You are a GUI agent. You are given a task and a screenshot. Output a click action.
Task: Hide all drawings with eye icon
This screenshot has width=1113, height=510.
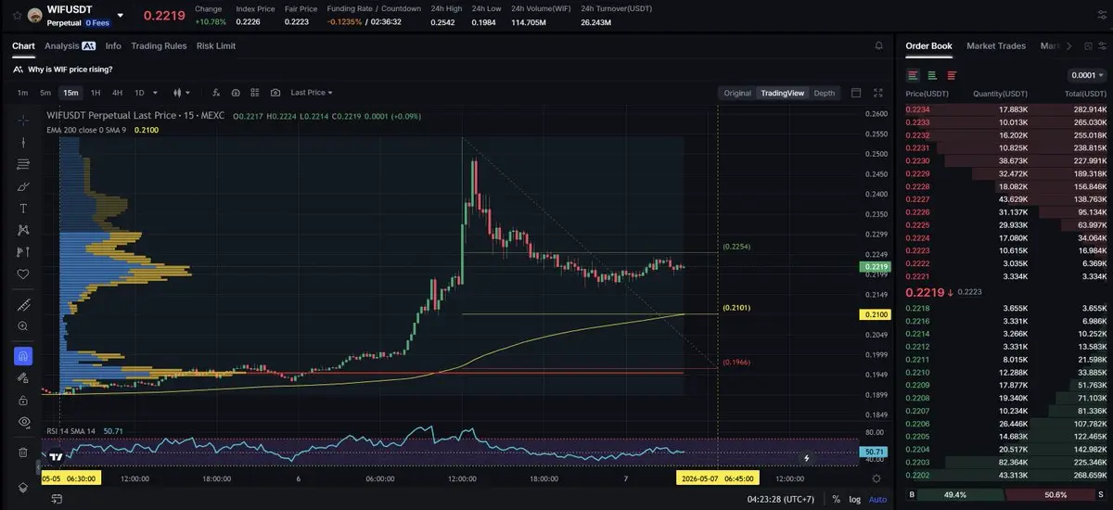[x=23, y=422]
